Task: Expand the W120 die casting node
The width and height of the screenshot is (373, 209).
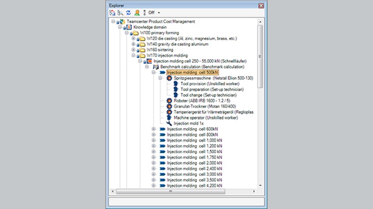Action: pos(133,38)
